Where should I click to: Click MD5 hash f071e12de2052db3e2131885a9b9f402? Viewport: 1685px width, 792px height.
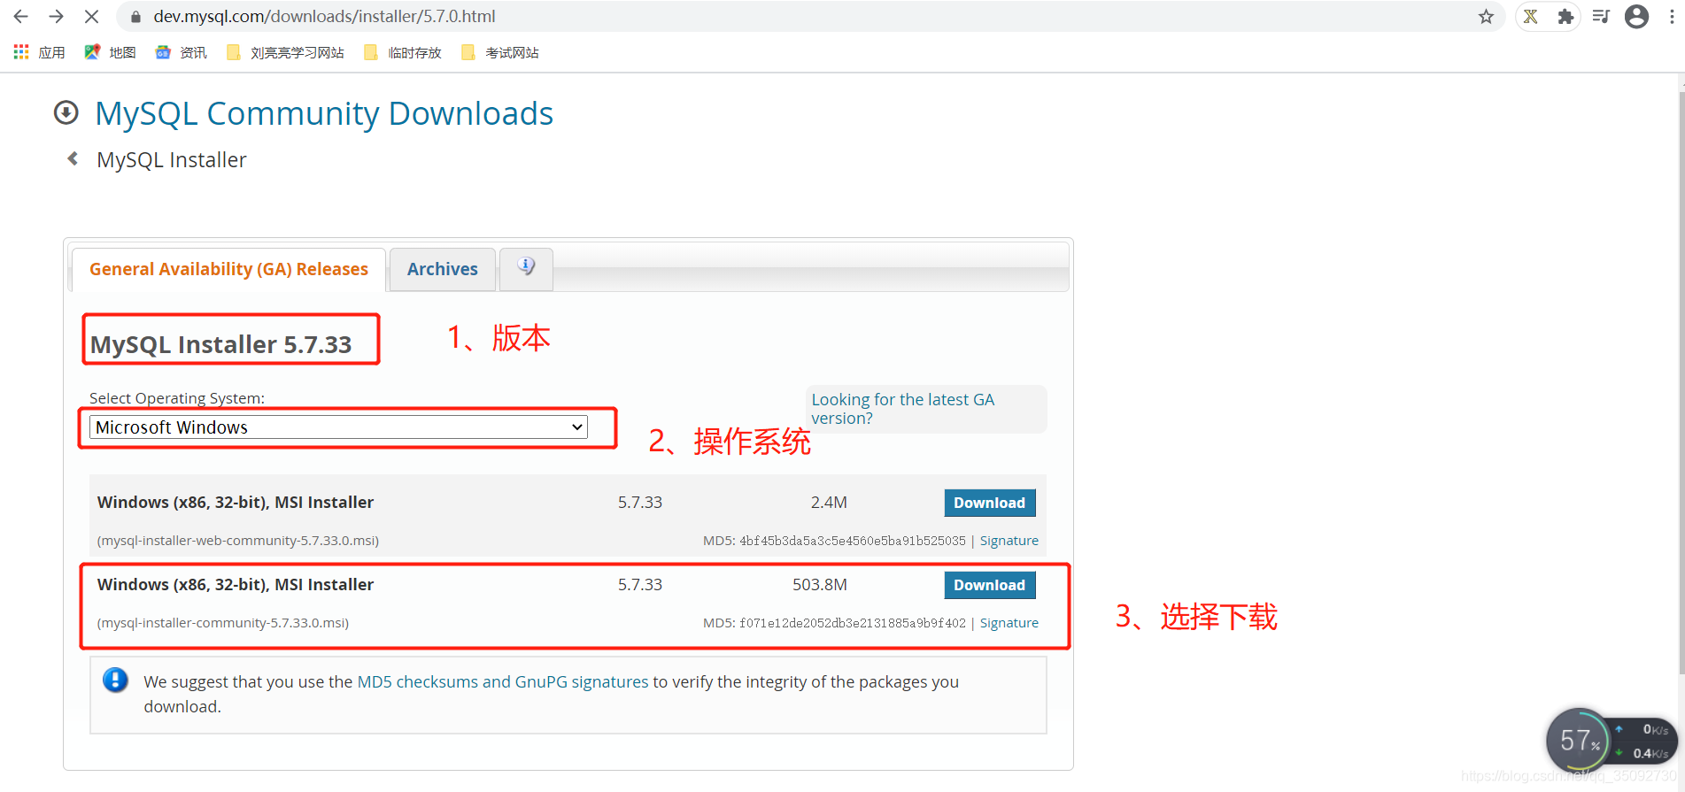pos(852,623)
